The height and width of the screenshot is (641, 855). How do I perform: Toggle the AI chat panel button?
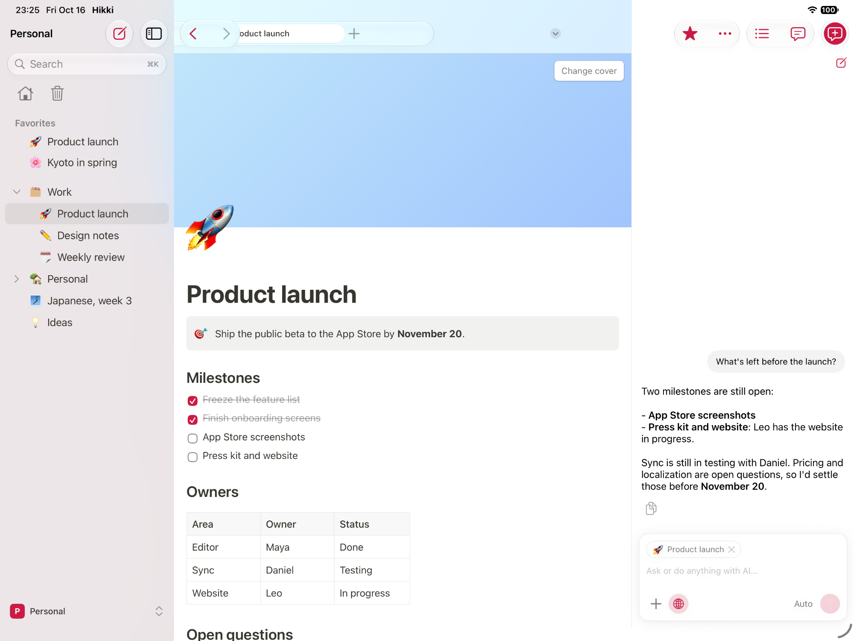click(834, 33)
